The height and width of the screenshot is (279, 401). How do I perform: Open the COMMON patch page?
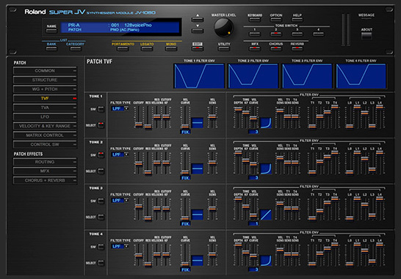[45, 70]
